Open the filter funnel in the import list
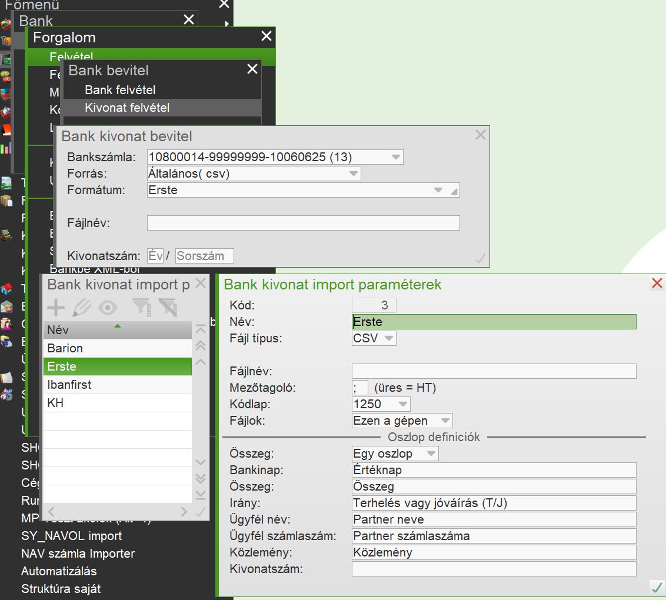Screen dimensions: 666x600 tap(142, 308)
